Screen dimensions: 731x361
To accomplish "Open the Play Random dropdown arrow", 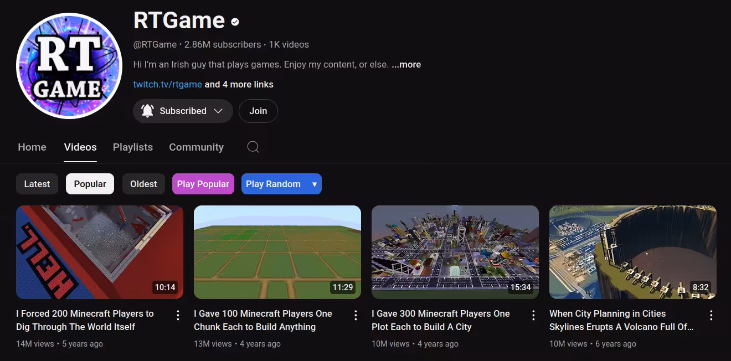I will [314, 184].
